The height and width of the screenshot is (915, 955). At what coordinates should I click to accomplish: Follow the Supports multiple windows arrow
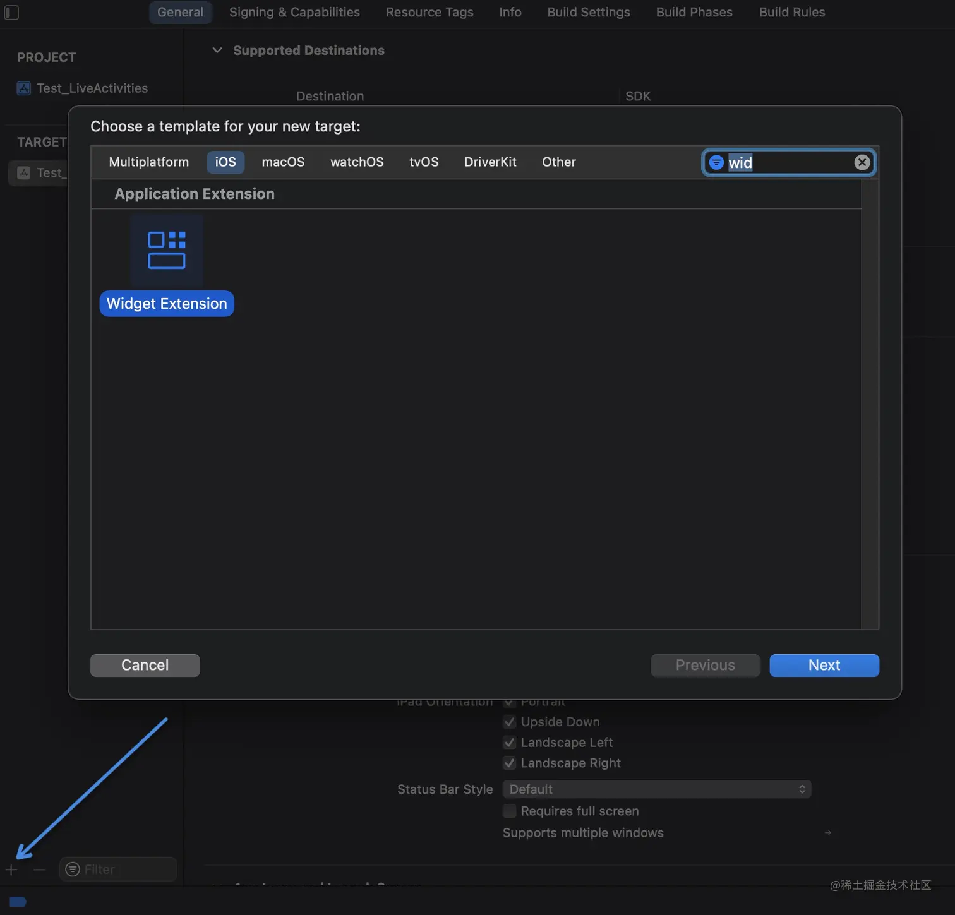(828, 833)
